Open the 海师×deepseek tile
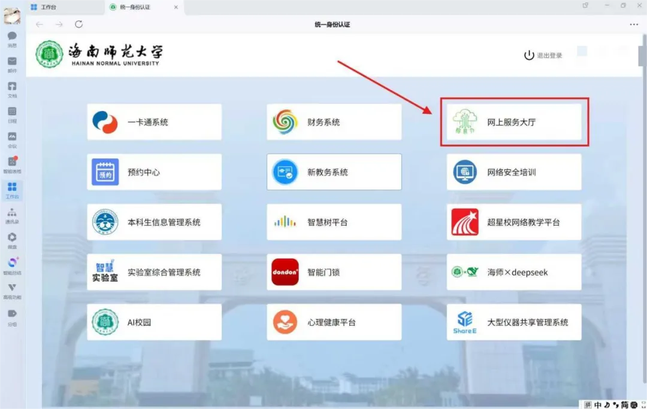 click(x=514, y=272)
